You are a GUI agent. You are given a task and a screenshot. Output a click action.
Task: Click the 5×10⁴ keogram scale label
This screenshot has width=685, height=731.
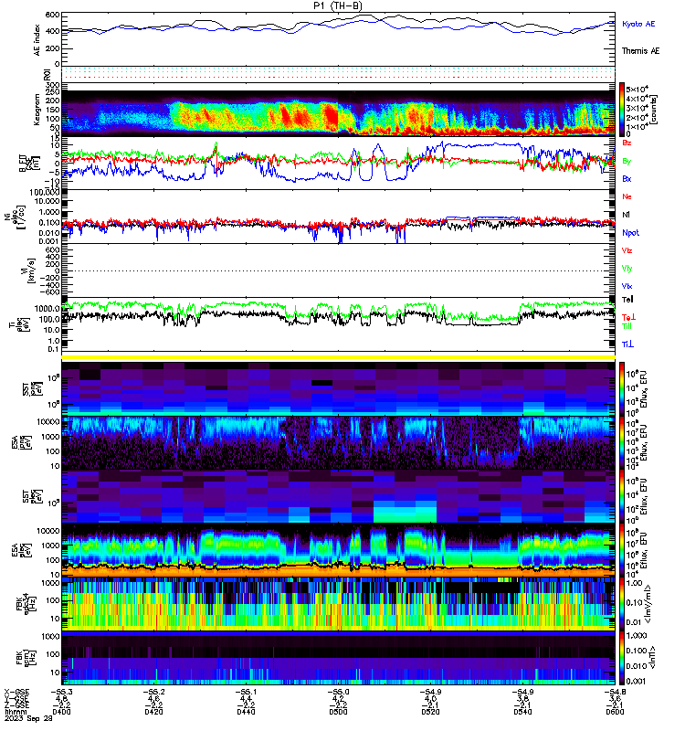(638, 89)
